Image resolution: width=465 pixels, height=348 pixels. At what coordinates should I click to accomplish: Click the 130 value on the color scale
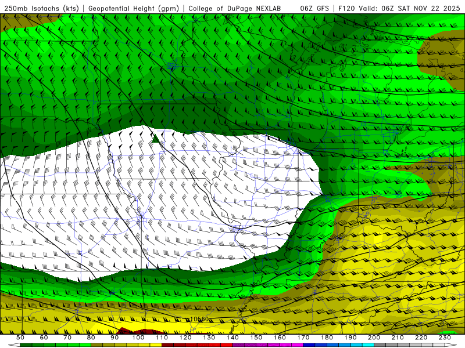pyautogui.click(x=209, y=338)
